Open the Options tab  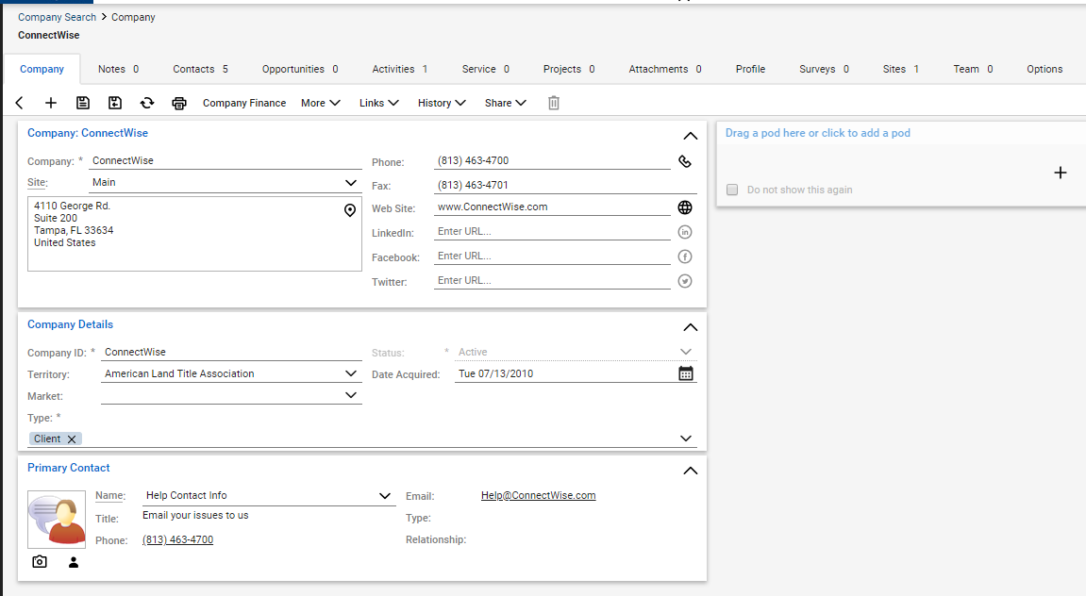(x=1044, y=69)
